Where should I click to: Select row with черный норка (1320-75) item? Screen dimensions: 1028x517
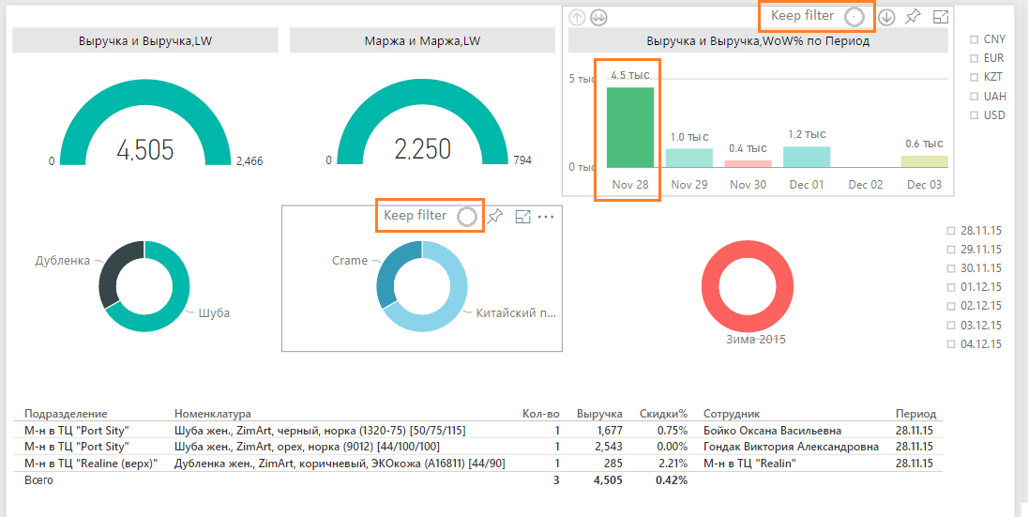pyautogui.click(x=478, y=431)
